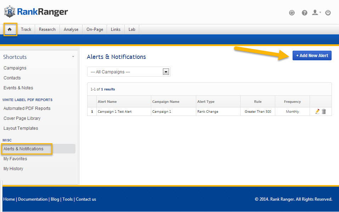Select Alerts & Notifications in sidebar
The height and width of the screenshot is (212, 339).
pos(23,149)
